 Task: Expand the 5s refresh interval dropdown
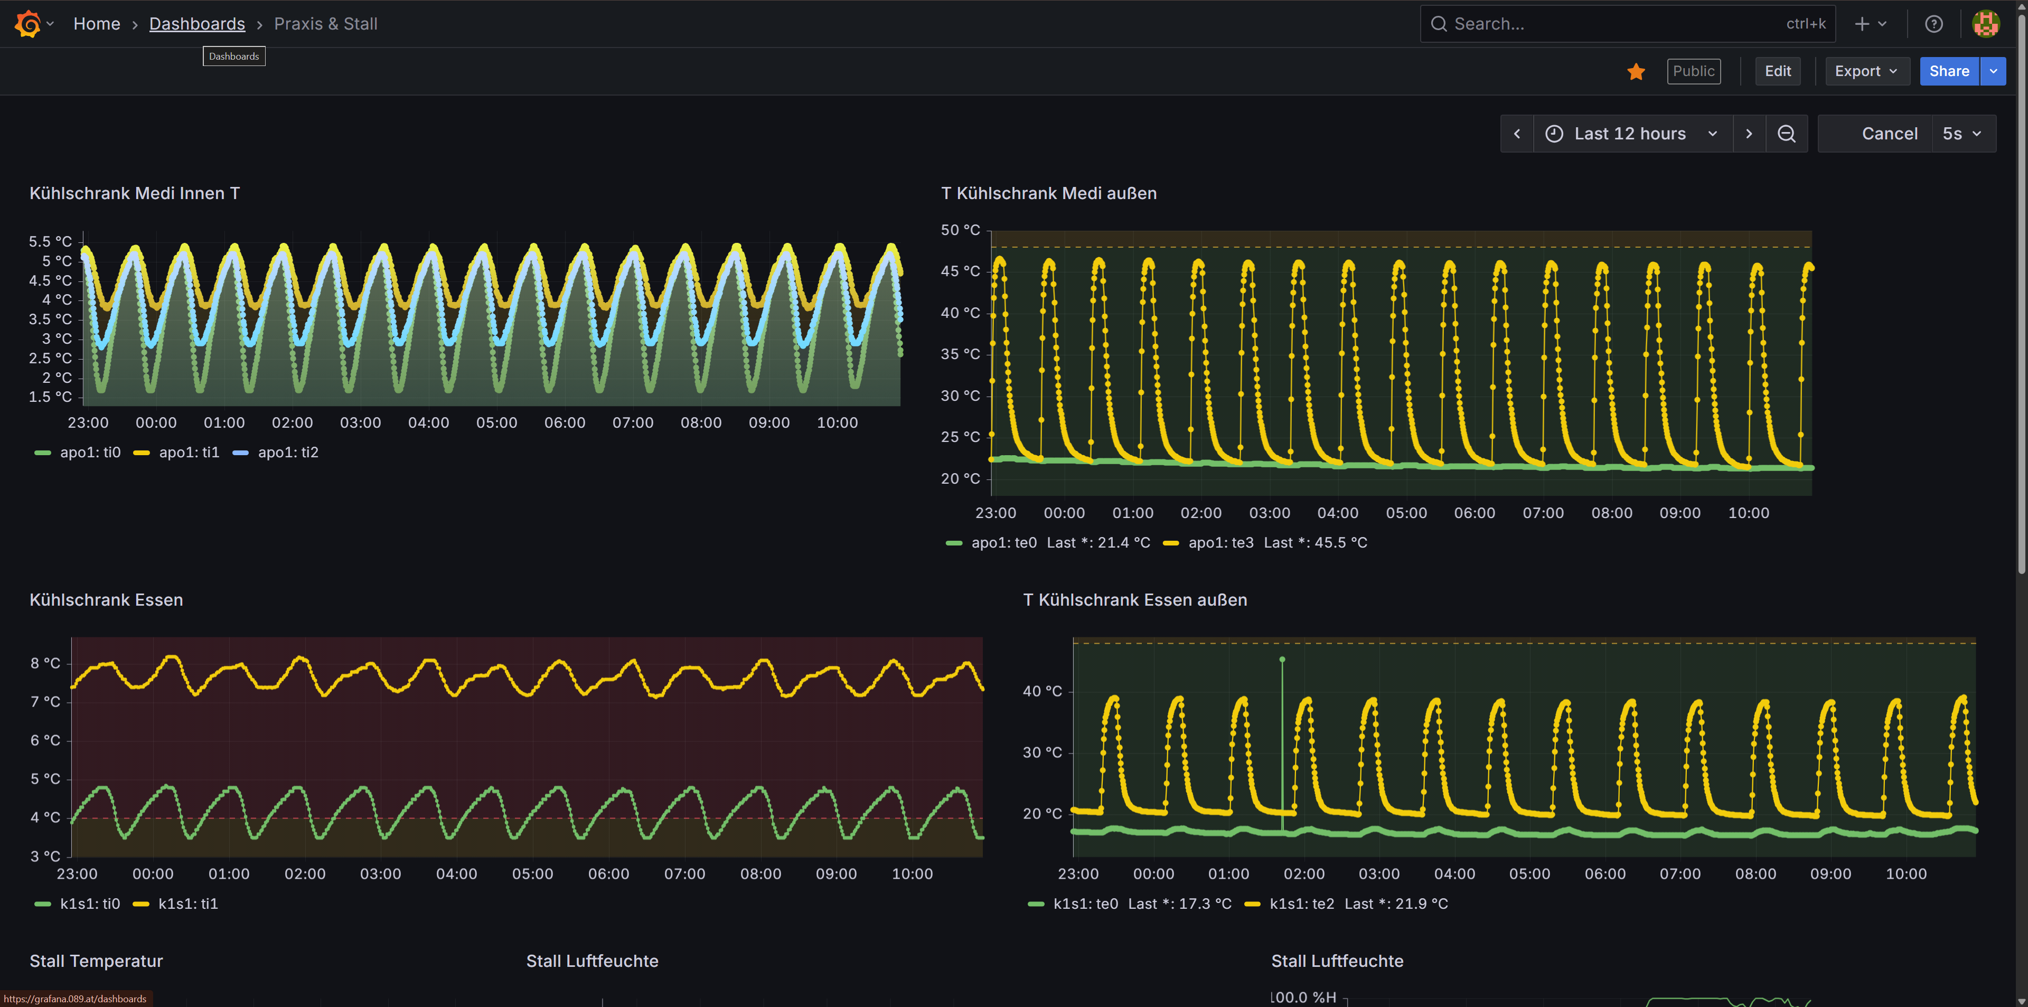[x=1963, y=134]
